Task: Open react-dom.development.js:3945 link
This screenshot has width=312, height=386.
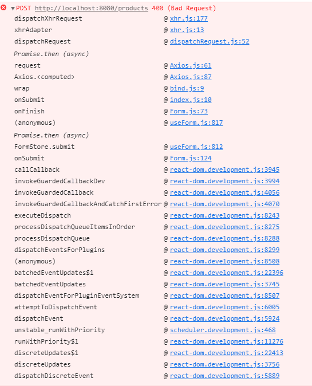Action: click(224, 170)
